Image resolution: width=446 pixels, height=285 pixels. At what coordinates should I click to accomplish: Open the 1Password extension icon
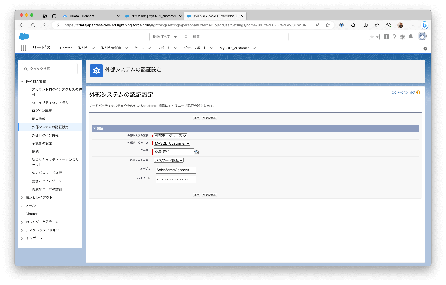[x=342, y=25]
